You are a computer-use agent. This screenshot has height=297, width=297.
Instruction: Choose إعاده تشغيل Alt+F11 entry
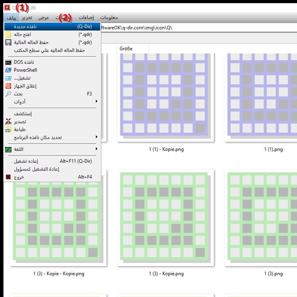tap(52, 161)
